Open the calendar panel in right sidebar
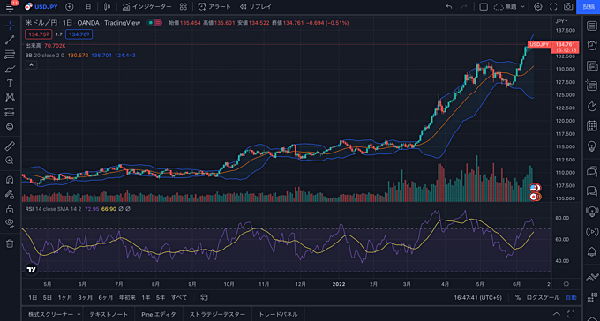The image size is (600, 321). click(591, 125)
